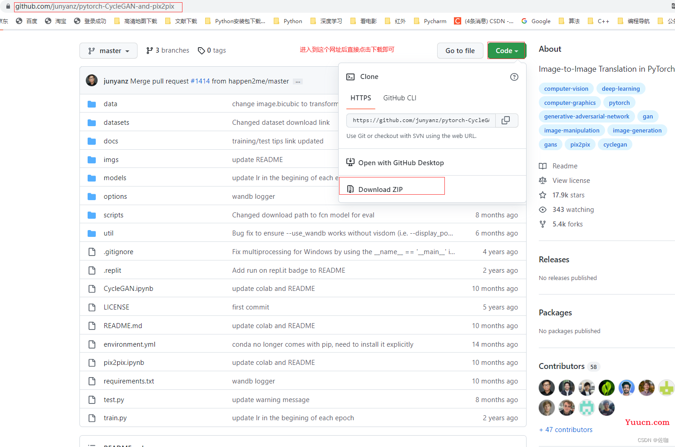The height and width of the screenshot is (447, 675).
Task: Click the license scales icon
Action: point(542,181)
